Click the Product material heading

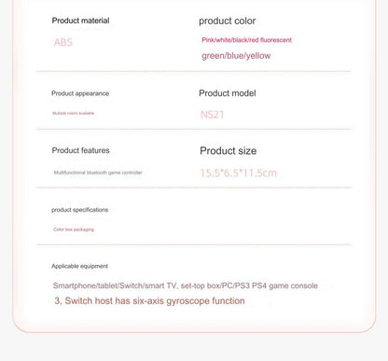click(80, 21)
